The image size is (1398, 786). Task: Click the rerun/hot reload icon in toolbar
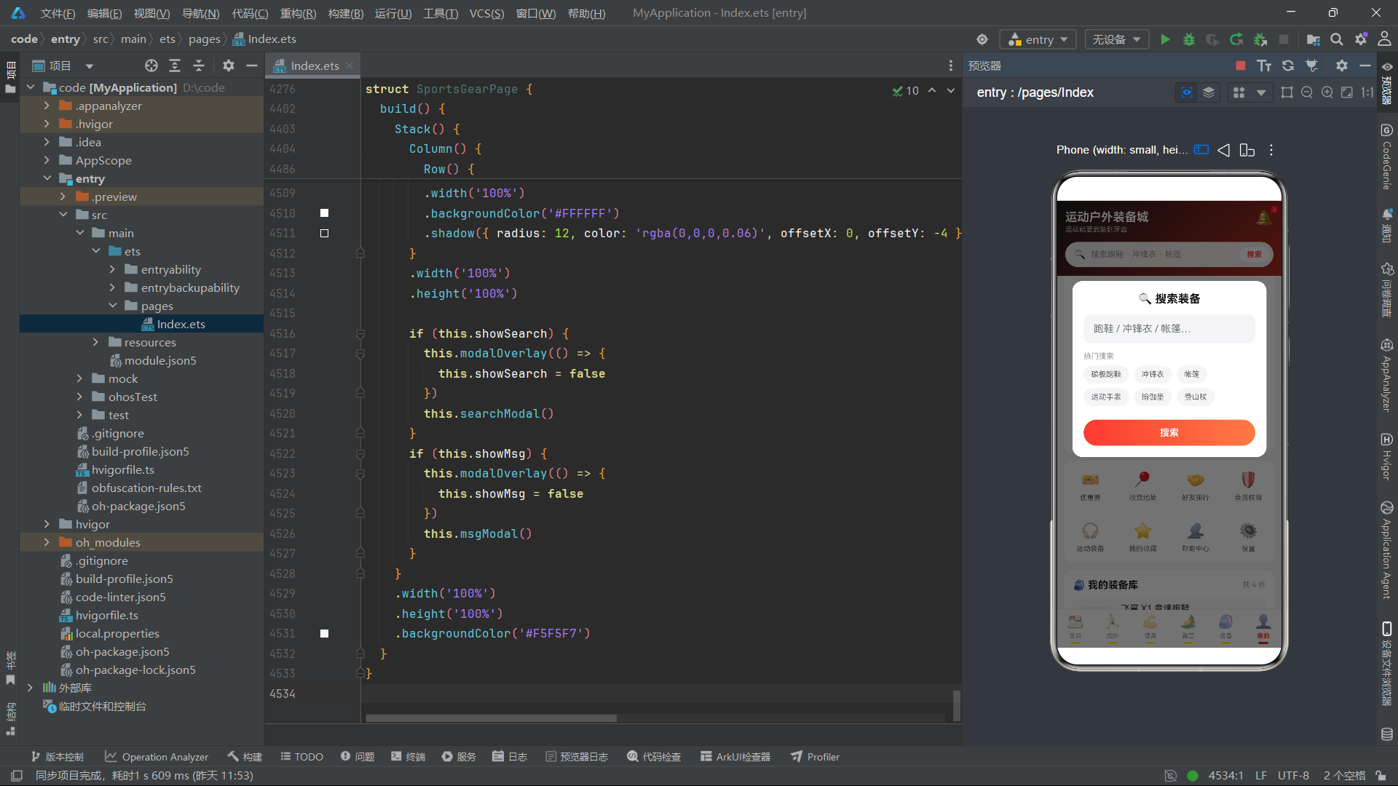1236,39
